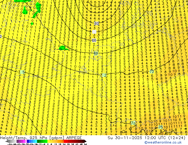Click the 69 contour height label

tap(96, 53)
